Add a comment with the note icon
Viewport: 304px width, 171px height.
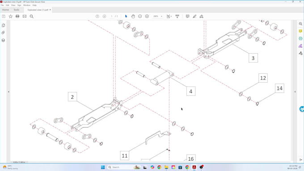tap(187, 17)
